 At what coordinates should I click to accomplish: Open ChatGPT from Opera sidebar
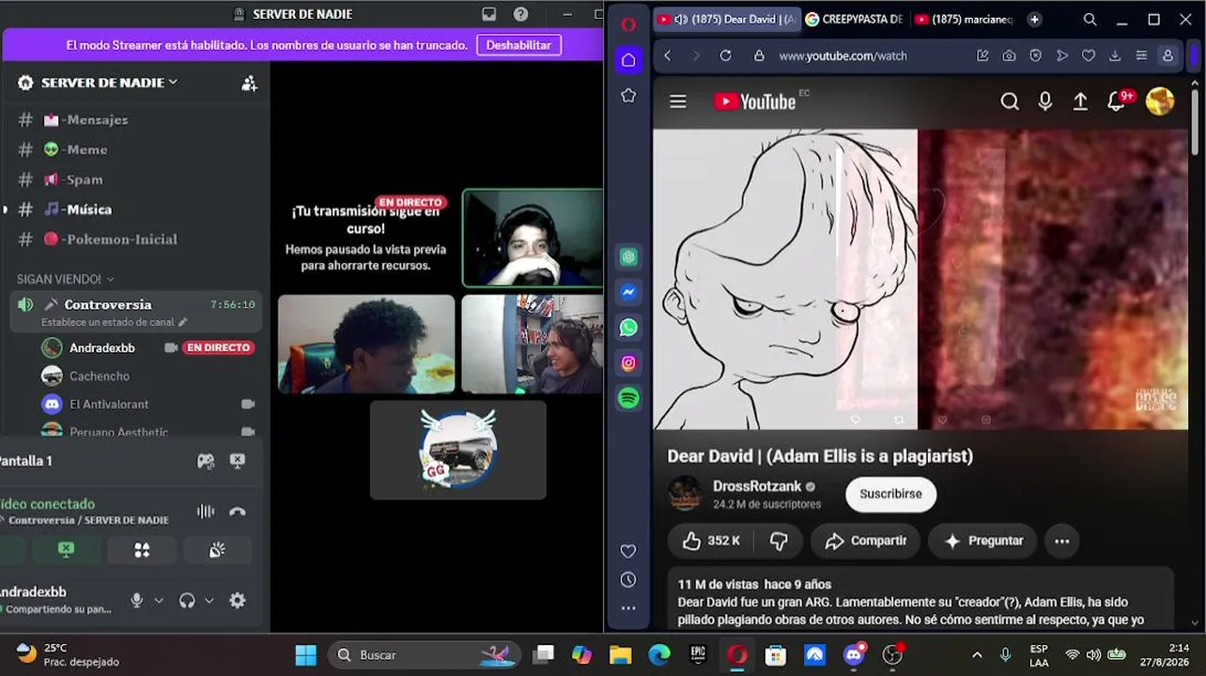[x=628, y=256]
